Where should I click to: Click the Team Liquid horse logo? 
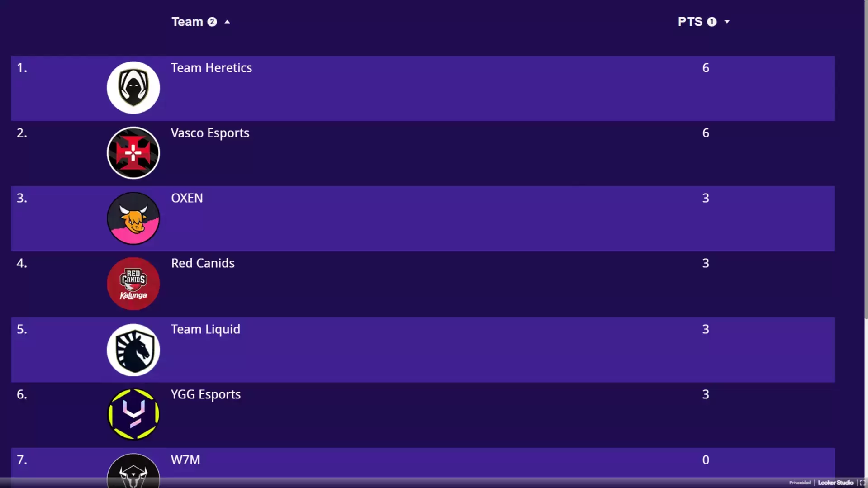click(133, 350)
